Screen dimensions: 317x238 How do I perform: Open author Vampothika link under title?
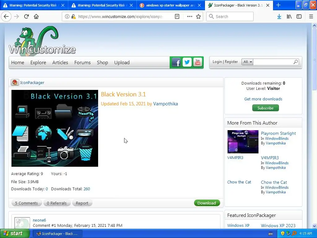pyautogui.click(x=166, y=104)
